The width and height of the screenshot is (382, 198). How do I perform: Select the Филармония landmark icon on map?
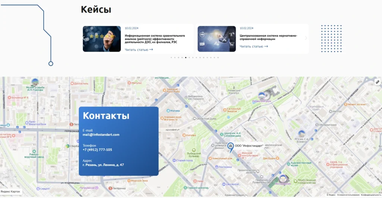point(283,179)
